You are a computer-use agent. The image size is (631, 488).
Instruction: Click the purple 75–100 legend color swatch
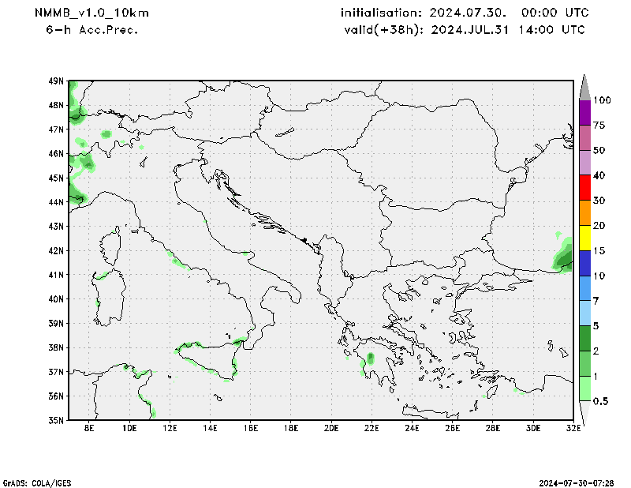584,113
